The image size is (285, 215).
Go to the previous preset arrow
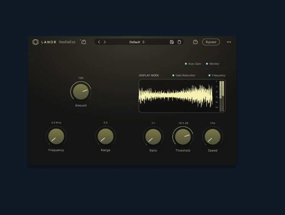[x=99, y=42]
